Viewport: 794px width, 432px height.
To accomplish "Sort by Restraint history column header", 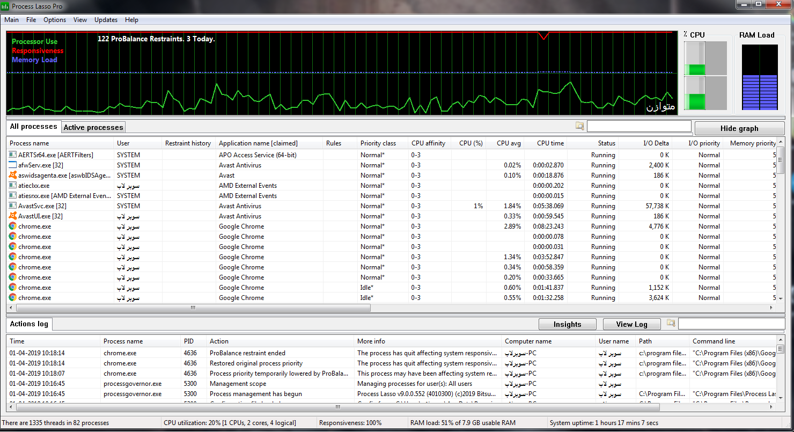I will point(189,143).
